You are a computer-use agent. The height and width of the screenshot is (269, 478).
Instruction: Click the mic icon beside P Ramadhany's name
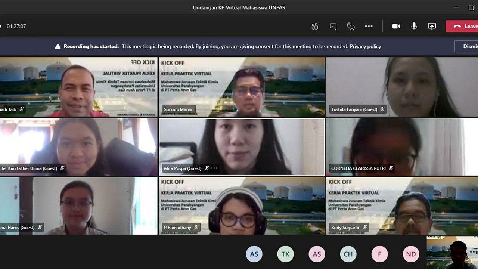point(197,227)
